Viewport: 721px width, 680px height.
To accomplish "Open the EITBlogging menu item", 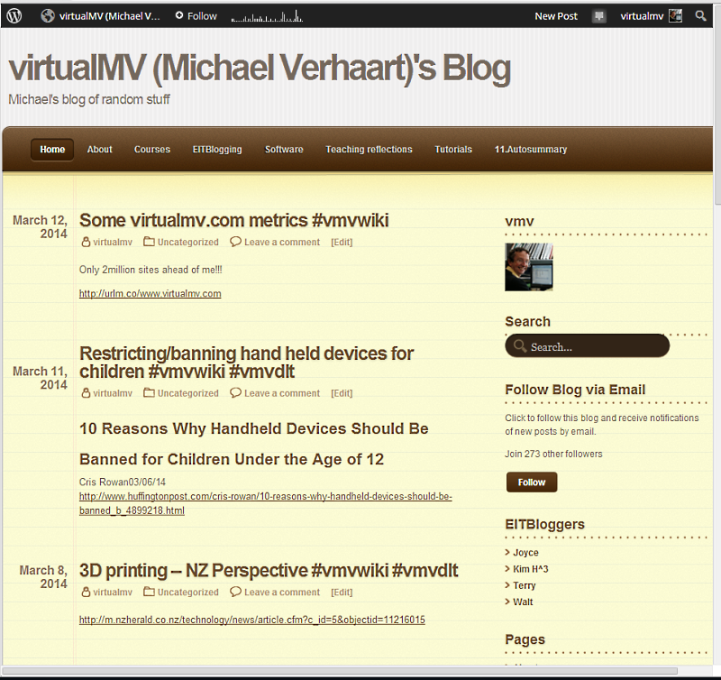I will point(217,150).
